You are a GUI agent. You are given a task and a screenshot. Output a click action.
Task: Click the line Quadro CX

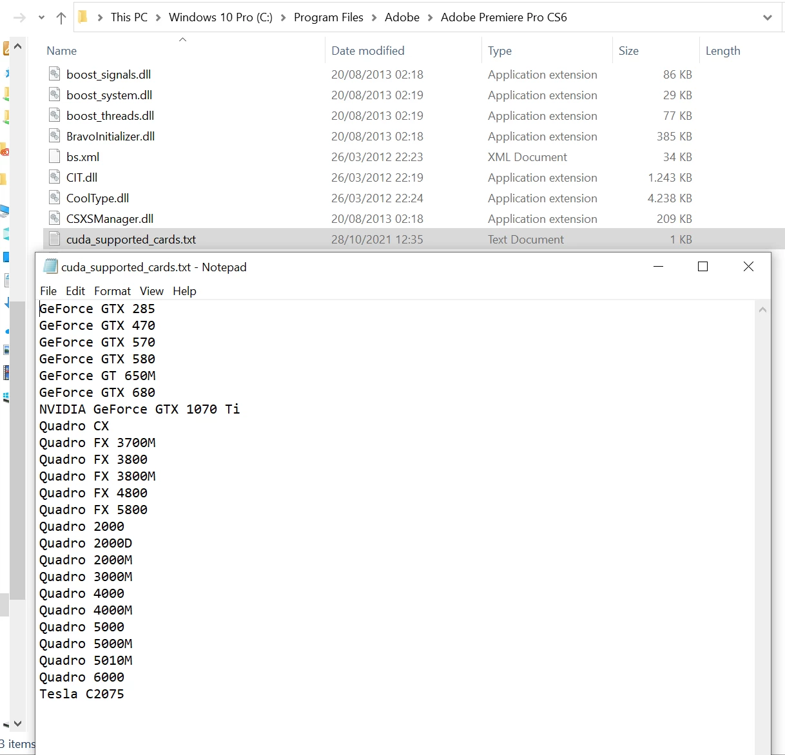tap(74, 426)
